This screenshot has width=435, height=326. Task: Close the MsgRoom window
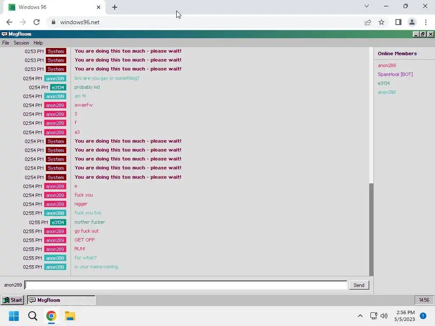coord(431,34)
